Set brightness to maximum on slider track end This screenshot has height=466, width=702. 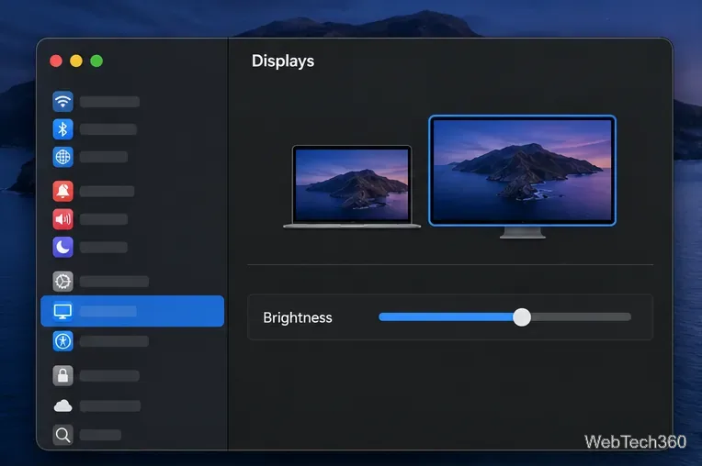pyautogui.click(x=628, y=317)
